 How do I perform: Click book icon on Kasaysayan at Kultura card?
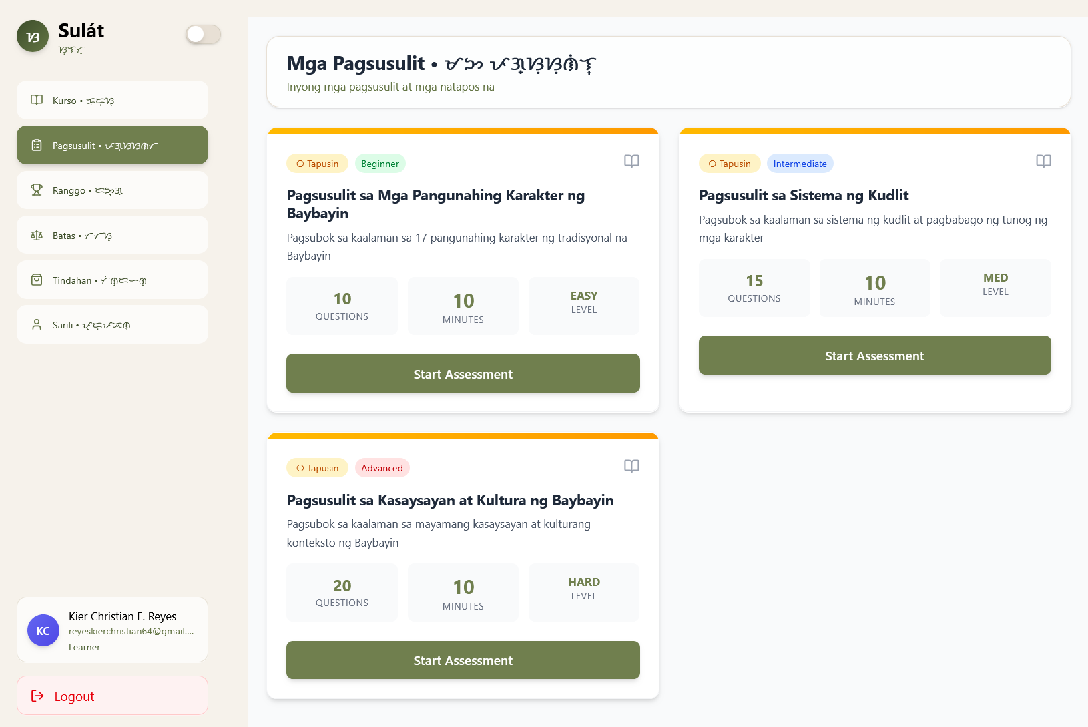631,466
